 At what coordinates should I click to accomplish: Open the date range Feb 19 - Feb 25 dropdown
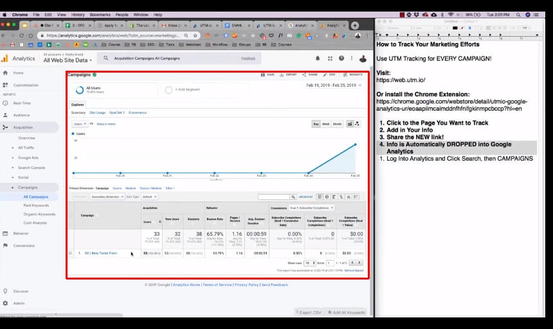coord(334,85)
